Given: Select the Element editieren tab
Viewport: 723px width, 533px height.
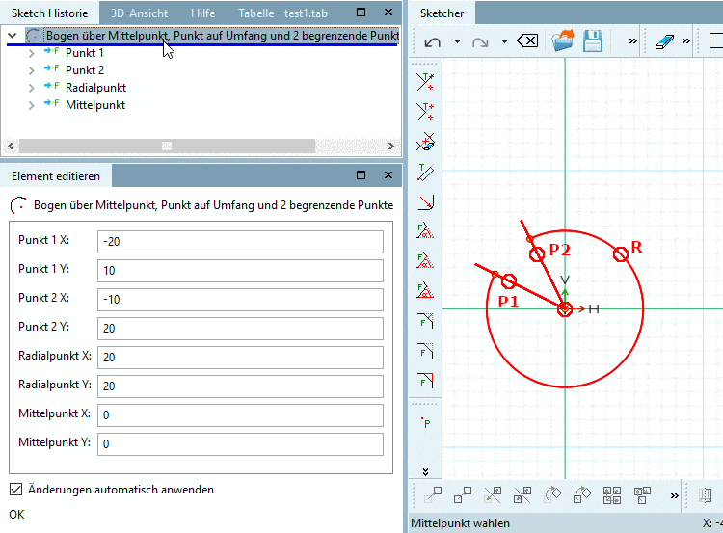Looking at the screenshot, I should (x=56, y=176).
